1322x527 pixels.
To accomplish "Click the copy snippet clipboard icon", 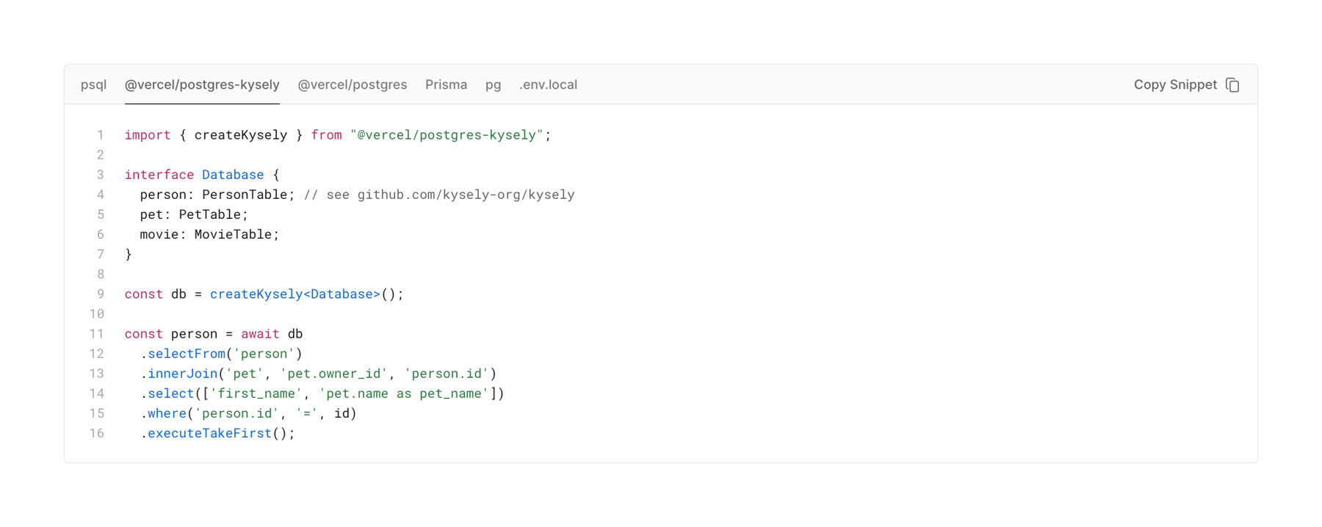I will pos(1232,85).
